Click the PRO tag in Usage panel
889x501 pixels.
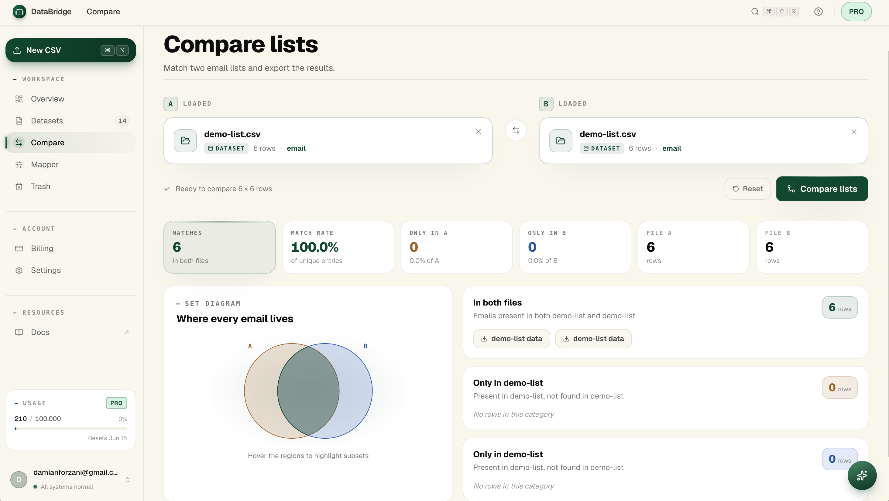[x=116, y=403]
